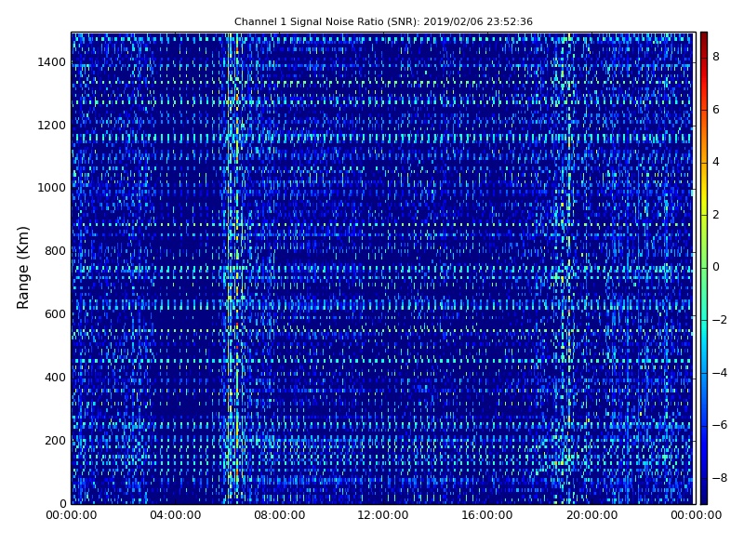The height and width of the screenshot is (558, 744).
Task: Click the colorbar label 4
Action: [x=716, y=162]
